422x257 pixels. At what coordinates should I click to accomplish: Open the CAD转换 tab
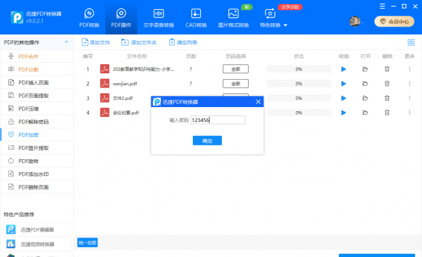pos(196,18)
